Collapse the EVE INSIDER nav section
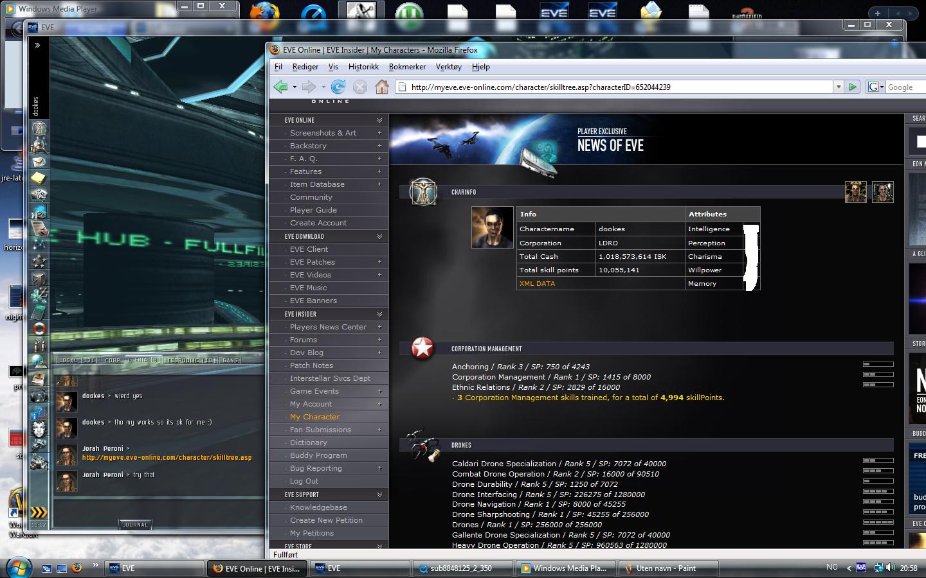The width and height of the screenshot is (926, 578). click(x=379, y=314)
